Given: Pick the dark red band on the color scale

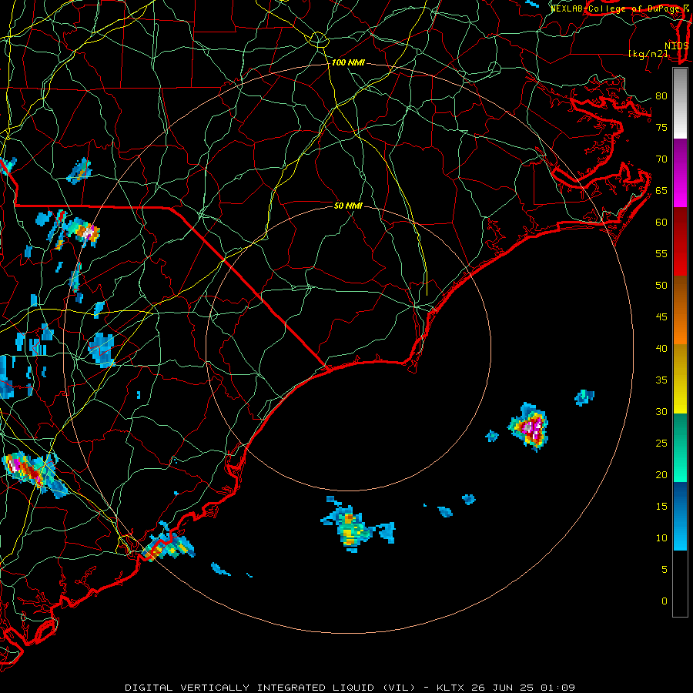Looking at the screenshot, I should 680,241.
